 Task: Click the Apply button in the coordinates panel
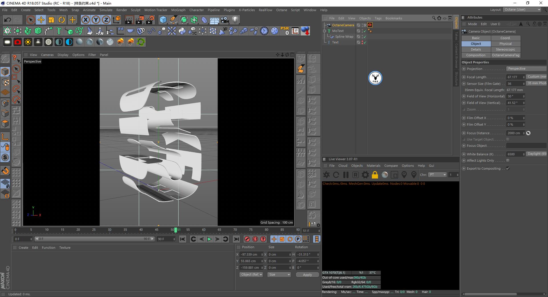307,274
